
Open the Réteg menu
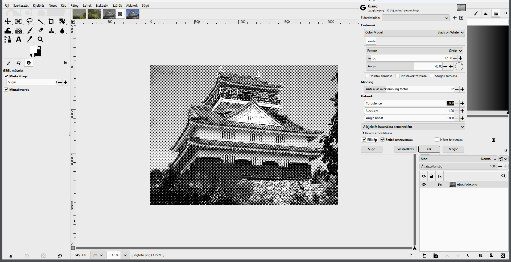75,6
